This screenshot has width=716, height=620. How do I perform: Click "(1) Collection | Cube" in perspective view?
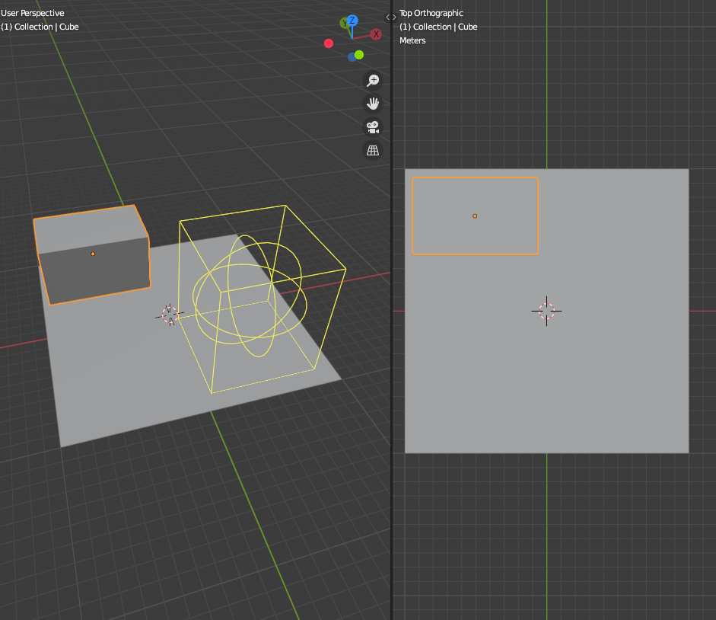coord(40,27)
